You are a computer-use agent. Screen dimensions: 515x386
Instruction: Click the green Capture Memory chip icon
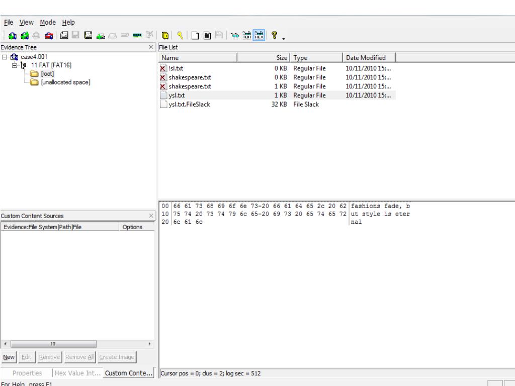tap(137, 35)
